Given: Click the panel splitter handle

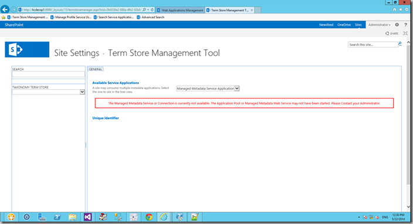Looking at the screenshot, I should 86,145.
